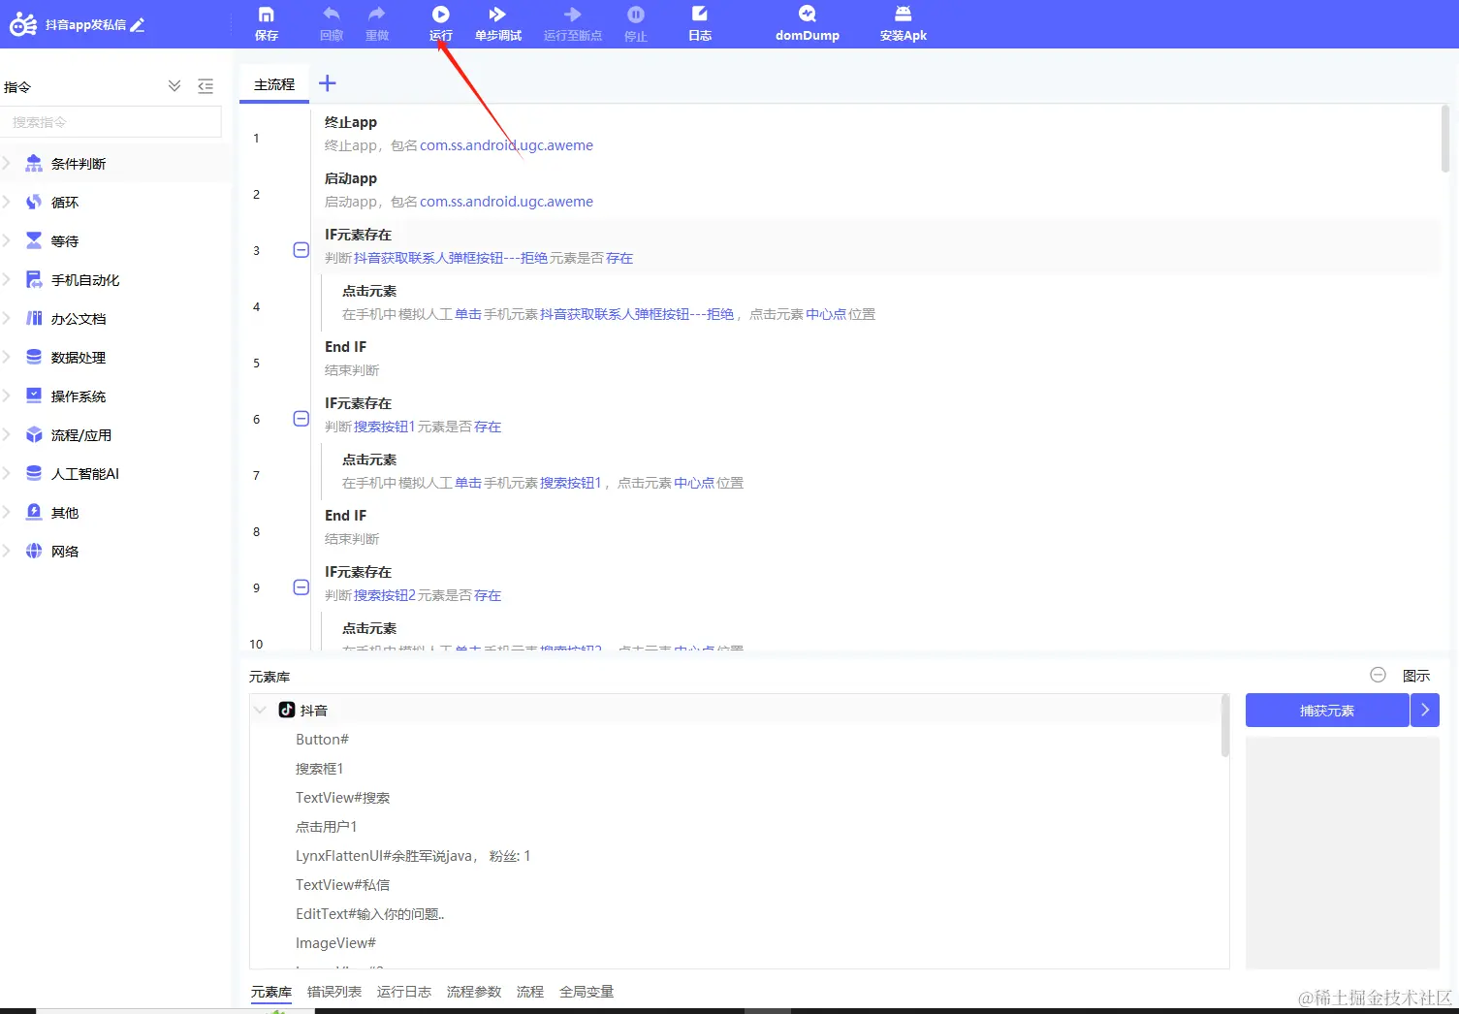Click the Save (保存) toolbar icon

(266, 15)
